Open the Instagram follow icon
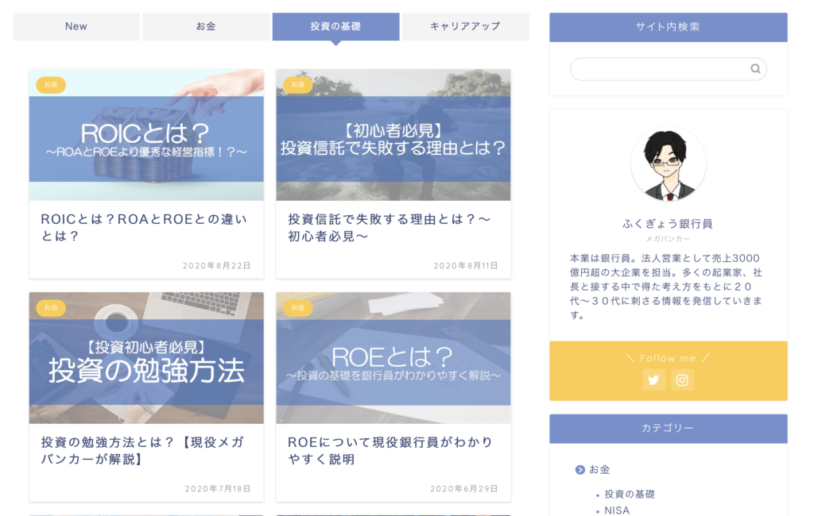The height and width of the screenshot is (516, 814). click(x=682, y=379)
